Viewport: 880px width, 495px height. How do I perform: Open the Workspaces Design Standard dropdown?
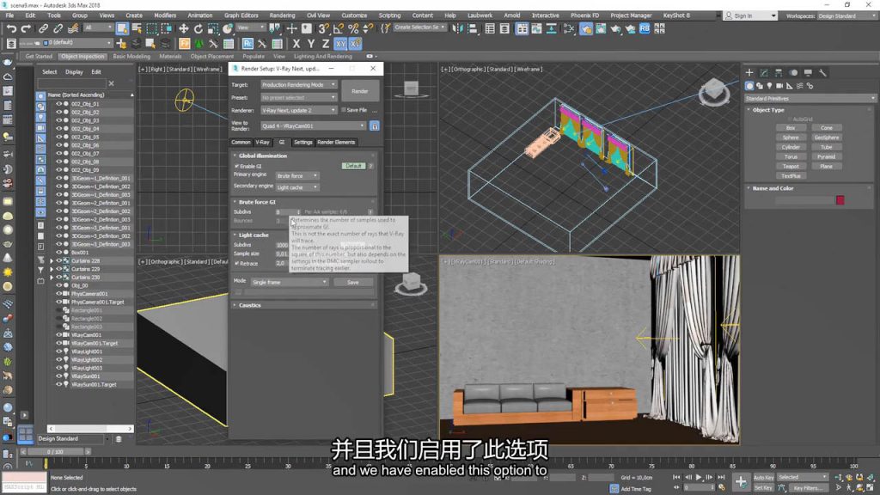click(846, 15)
